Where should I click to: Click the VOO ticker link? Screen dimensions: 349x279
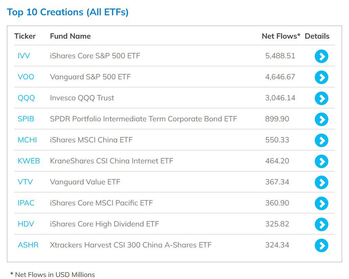coord(26,77)
